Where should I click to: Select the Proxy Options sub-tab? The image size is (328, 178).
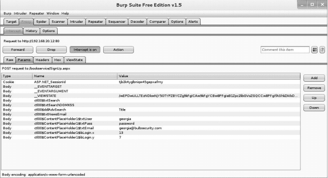coord(48,31)
